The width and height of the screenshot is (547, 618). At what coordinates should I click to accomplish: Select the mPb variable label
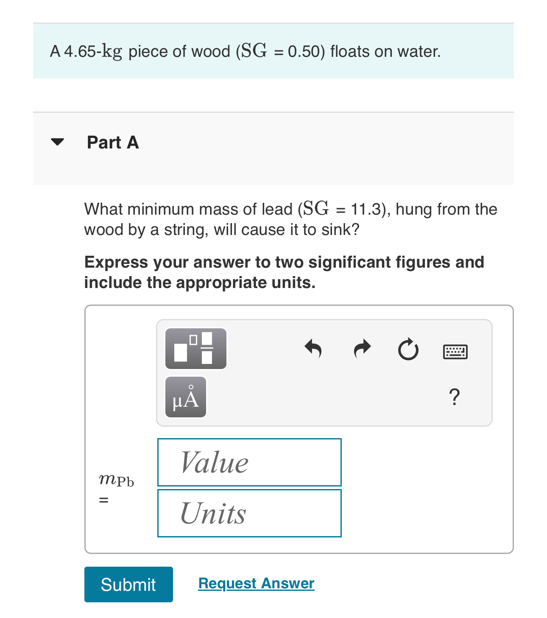tap(116, 480)
